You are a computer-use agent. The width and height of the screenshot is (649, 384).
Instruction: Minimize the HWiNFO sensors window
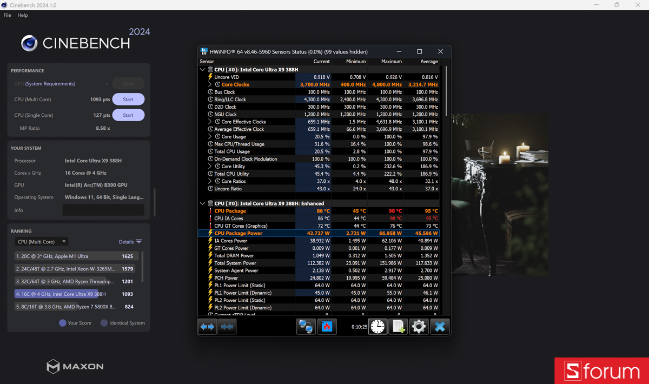click(399, 51)
